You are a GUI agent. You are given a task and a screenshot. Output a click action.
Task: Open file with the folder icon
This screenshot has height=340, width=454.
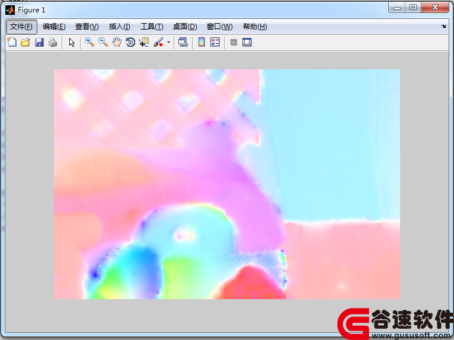pos(25,42)
